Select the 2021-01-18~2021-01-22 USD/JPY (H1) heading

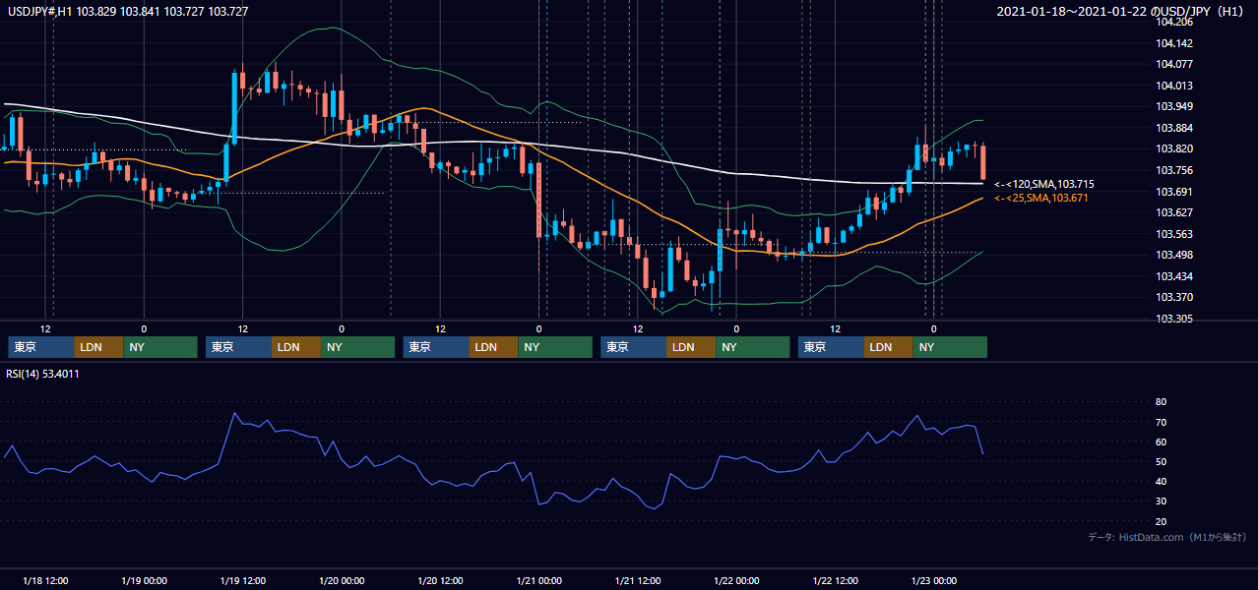coord(1121,12)
